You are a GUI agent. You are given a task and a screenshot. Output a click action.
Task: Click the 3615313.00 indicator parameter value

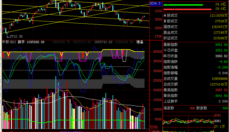[82, 42]
